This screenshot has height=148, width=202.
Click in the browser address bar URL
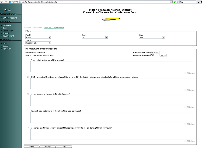(x=95, y=2)
